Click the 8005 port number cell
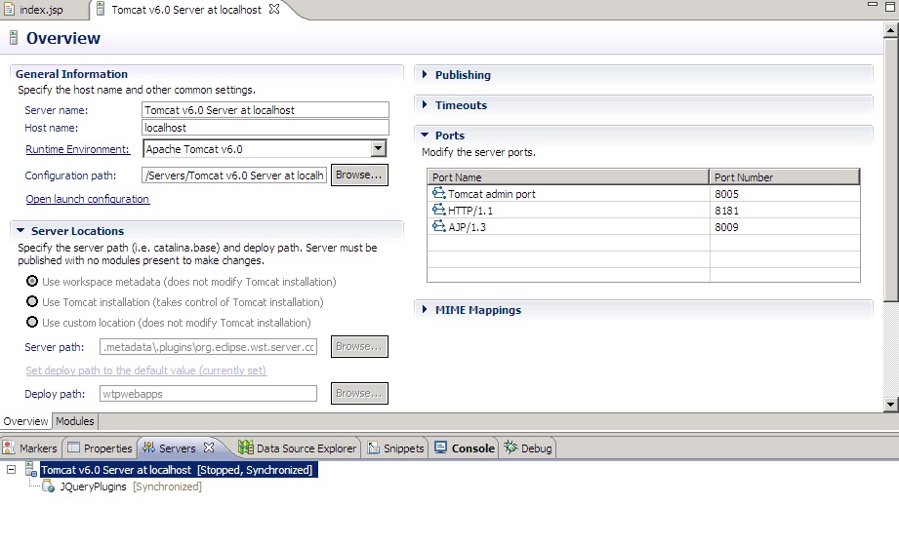This screenshot has width=899, height=545. click(785, 193)
